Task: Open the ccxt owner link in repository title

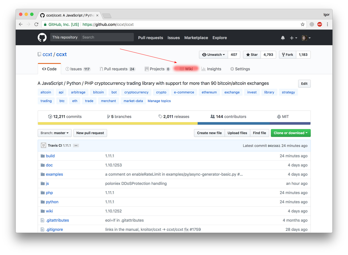Action: click(x=47, y=54)
